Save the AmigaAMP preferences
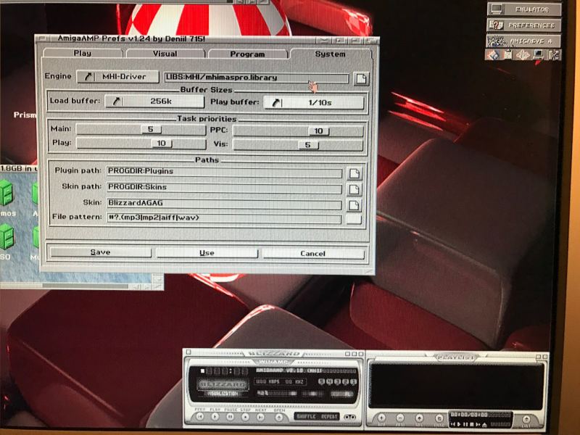Screen dimensions: 580x435 pos(101,252)
